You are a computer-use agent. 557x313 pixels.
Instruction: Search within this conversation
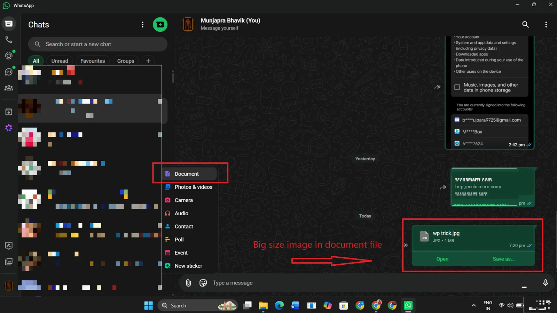click(x=525, y=24)
